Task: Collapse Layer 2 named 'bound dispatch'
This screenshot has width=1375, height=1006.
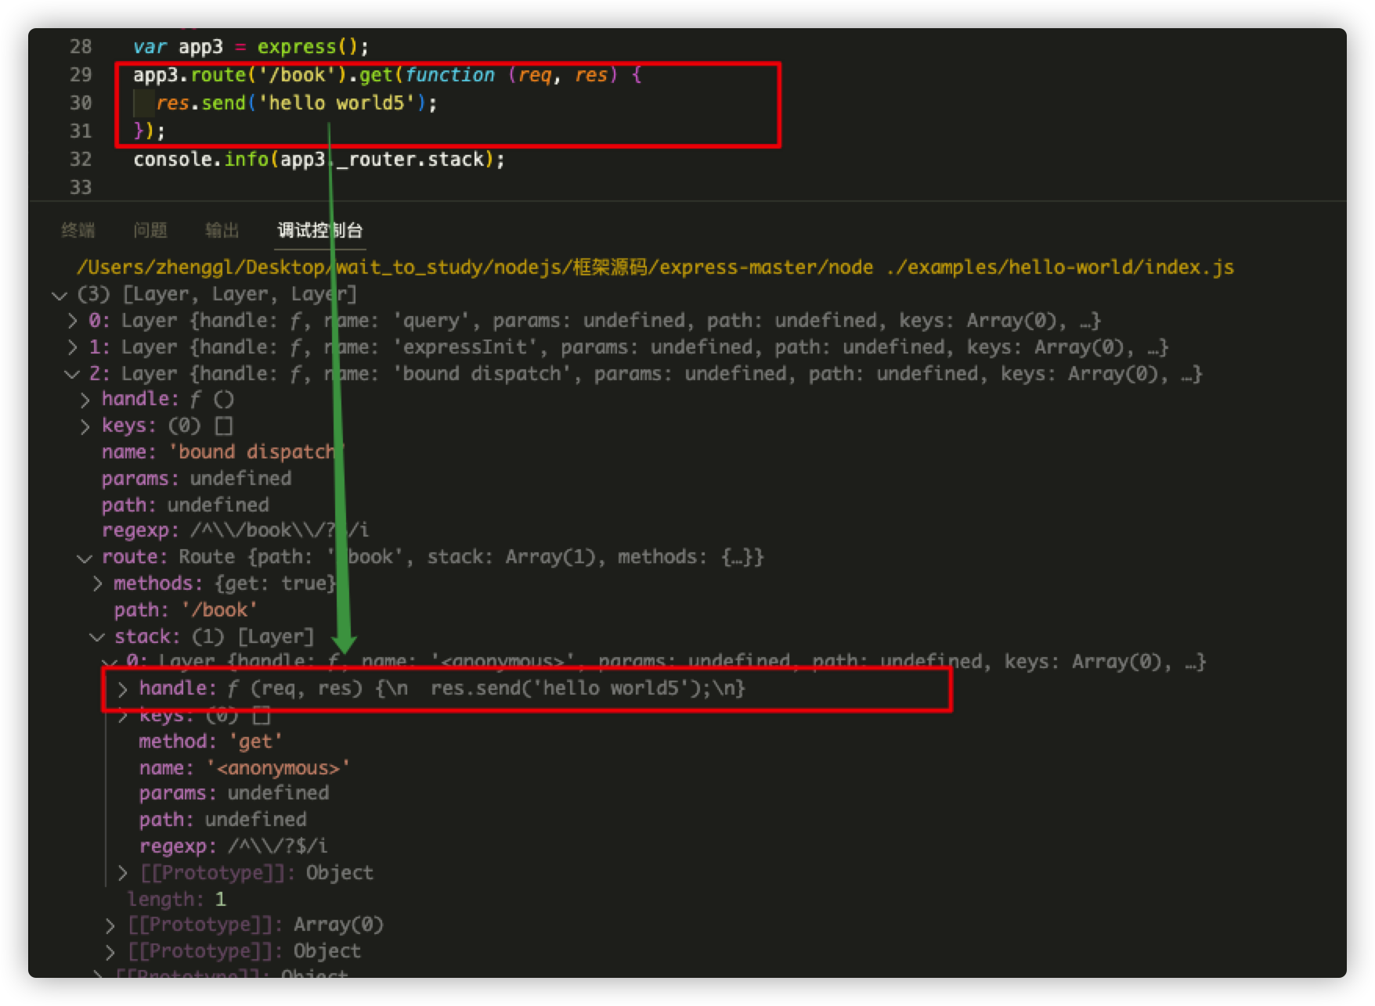Action: click(x=72, y=374)
